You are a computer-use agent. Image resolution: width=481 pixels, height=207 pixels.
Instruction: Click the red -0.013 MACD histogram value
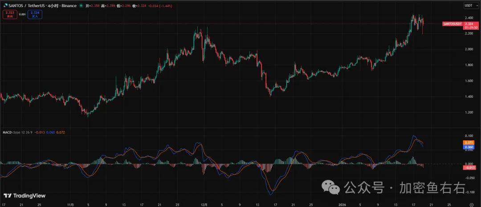click(x=39, y=132)
